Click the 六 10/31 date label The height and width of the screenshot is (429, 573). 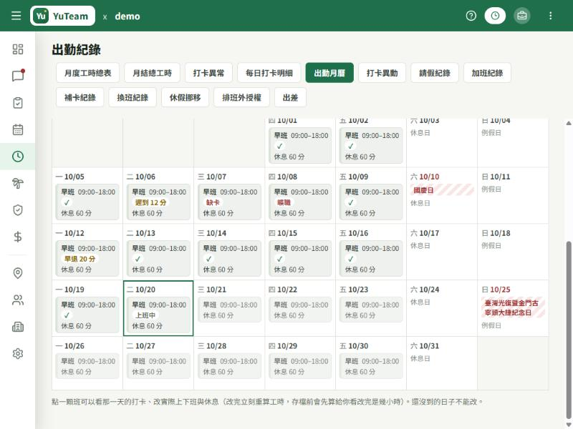click(x=425, y=346)
